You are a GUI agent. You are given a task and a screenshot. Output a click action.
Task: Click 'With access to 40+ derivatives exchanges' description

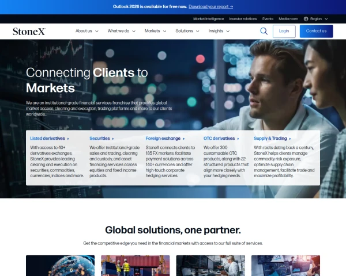click(57, 162)
